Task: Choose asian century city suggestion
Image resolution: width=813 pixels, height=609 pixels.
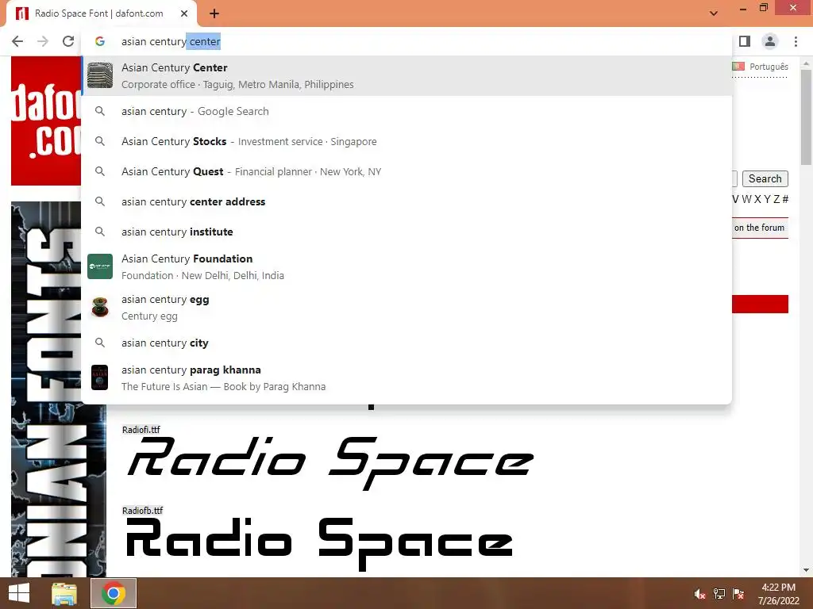Action: point(406,343)
